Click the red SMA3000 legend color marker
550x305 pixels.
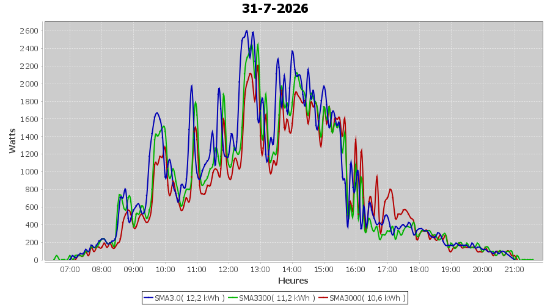click(x=323, y=298)
